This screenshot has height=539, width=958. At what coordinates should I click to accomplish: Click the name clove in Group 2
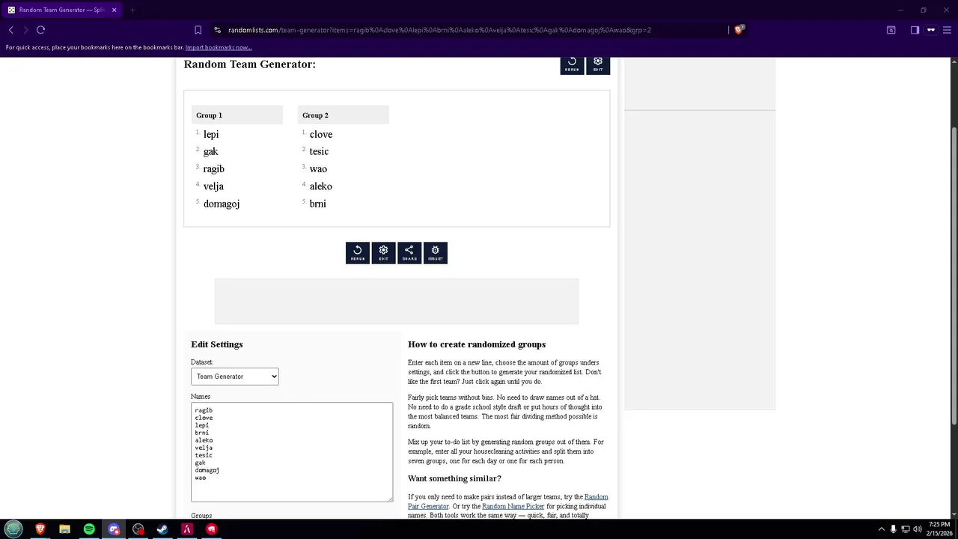[x=321, y=134]
